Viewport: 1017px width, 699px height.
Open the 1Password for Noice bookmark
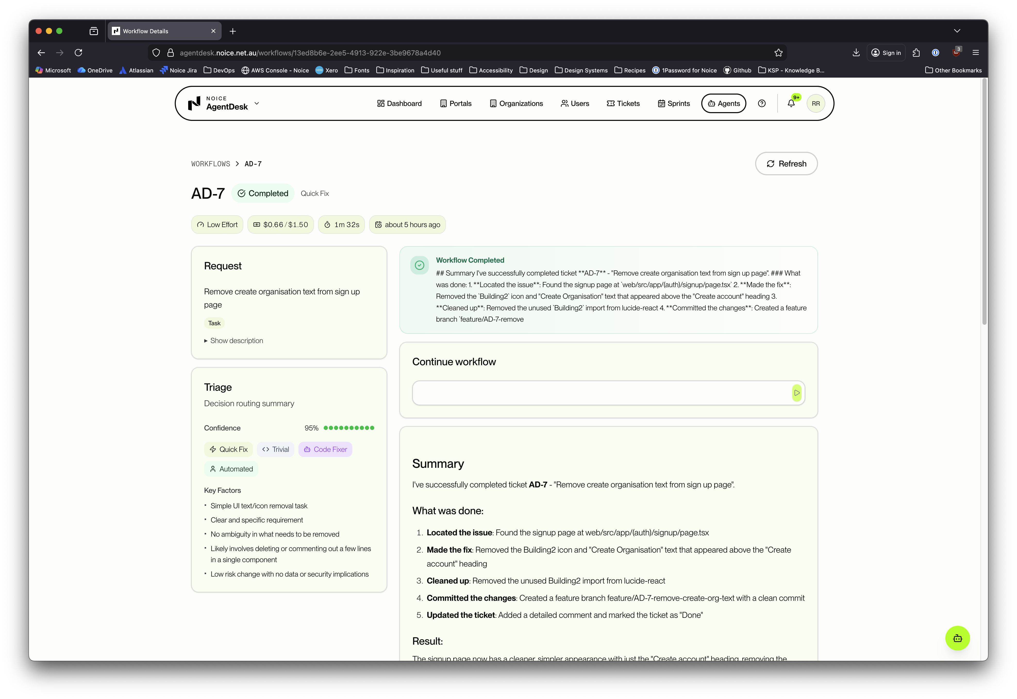click(x=685, y=70)
